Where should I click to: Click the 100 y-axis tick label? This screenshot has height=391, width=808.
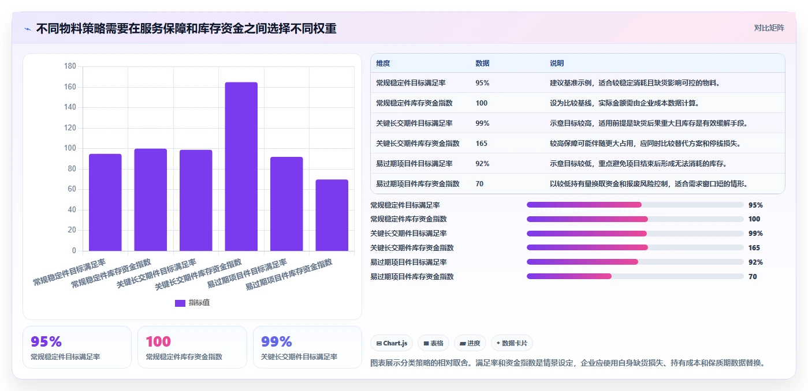70,148
